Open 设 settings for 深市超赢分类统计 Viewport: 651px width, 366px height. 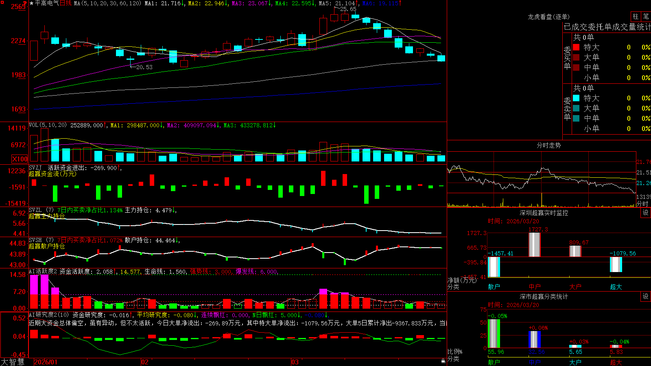[646, 297]
